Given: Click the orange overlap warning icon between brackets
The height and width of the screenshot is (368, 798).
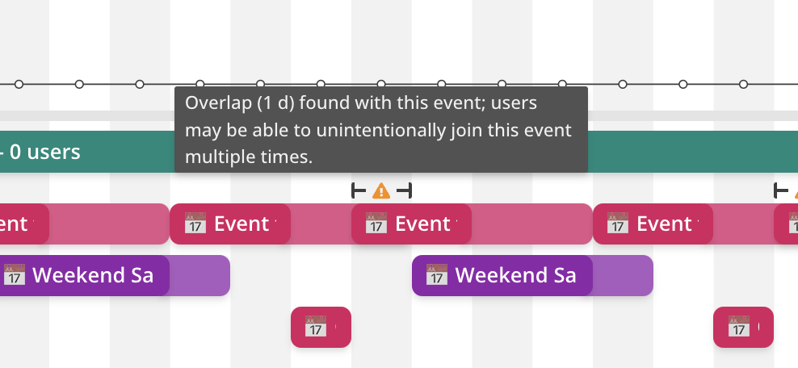Looking at the screenshot, I should click(381, 190).
